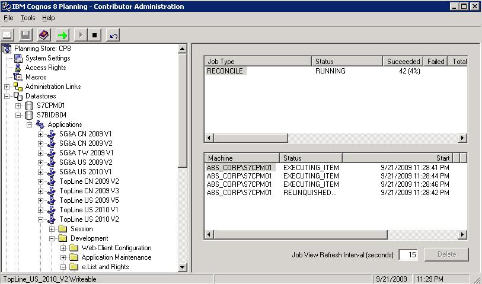Click the blue undo arrow icon

pyautogui.click(x=114, y=35)
